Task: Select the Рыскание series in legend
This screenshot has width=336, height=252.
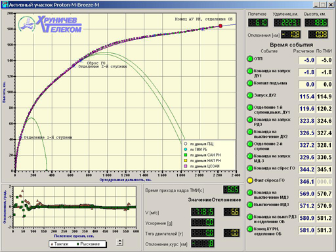Action: (x=88, y=243)
